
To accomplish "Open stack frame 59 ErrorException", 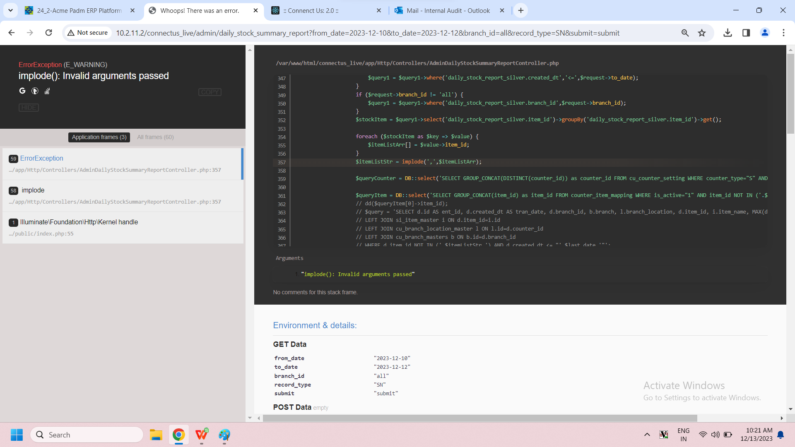I will 123,164.
